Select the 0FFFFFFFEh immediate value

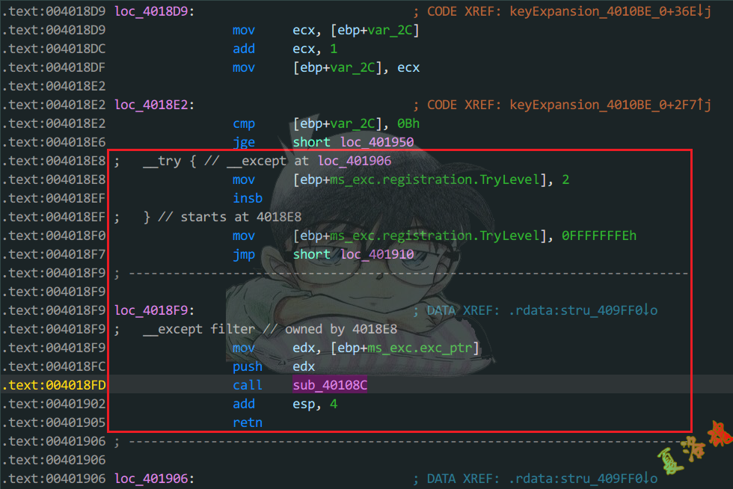[598, 236]
